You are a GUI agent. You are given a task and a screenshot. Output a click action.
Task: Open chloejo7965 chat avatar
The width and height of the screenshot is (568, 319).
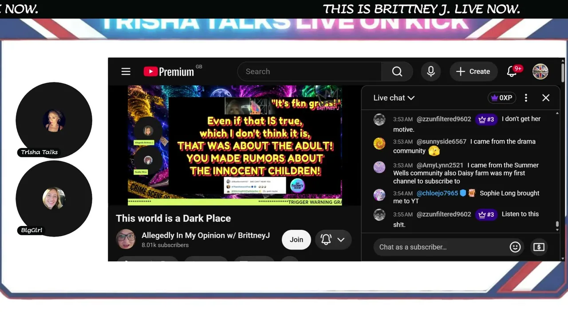[x=379, y=195]
